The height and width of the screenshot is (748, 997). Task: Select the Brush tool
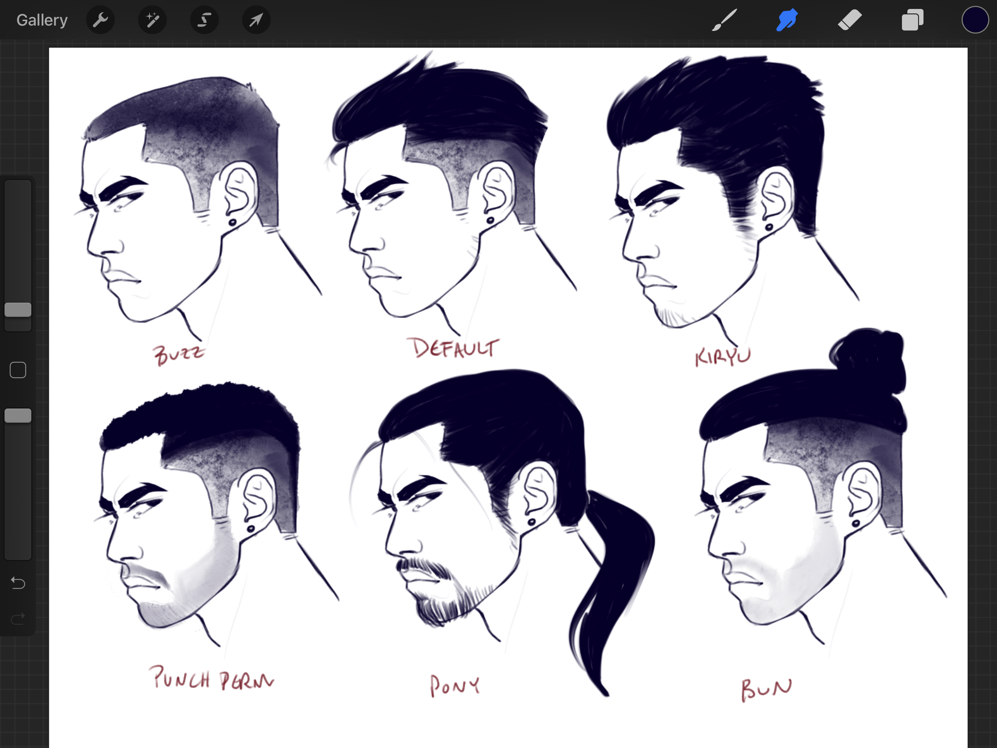(x=724, y=20)
